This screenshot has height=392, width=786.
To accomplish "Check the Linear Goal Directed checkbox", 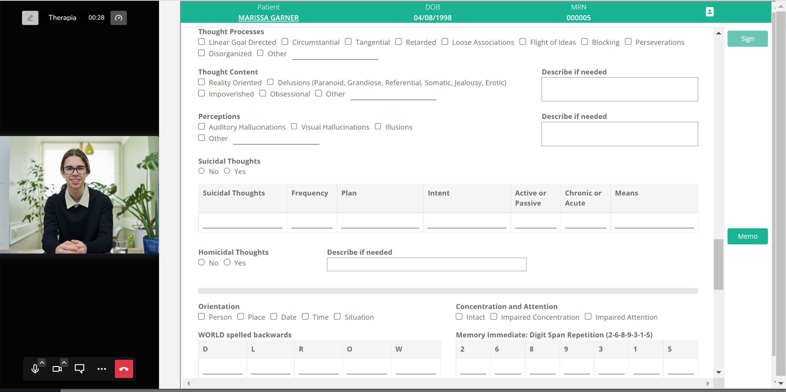I will click(x=201, y=41).
